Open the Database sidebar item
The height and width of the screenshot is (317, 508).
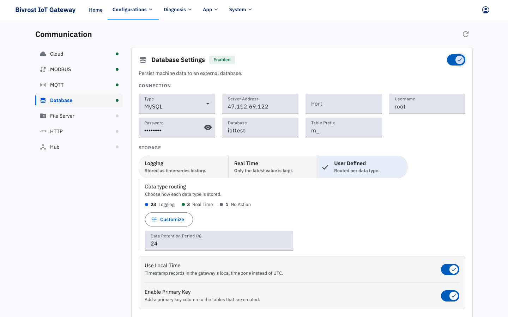79,100
